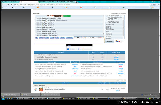The width and height of the screenshot is (161, 105).
Task: Go back with the browser arrow
Action: click(2, 5)
